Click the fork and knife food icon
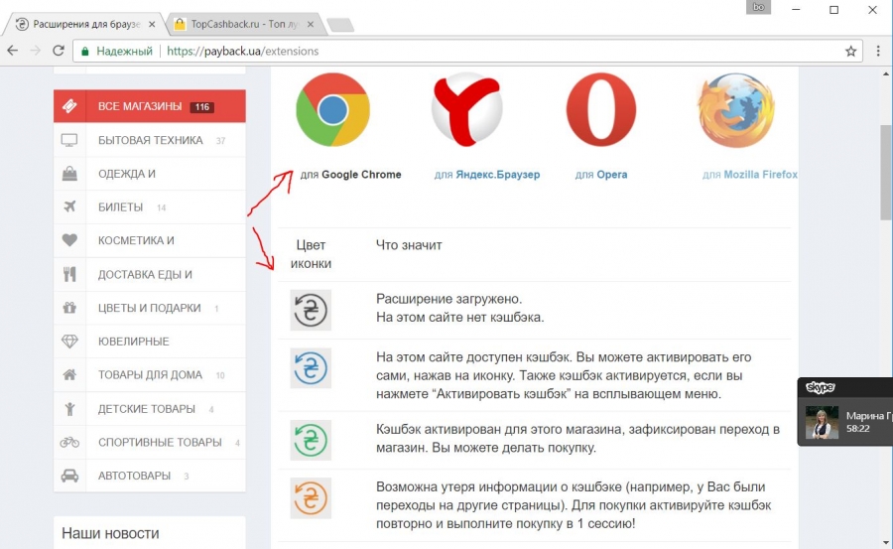This screenshot has height=549, width=893. [69, 274]
